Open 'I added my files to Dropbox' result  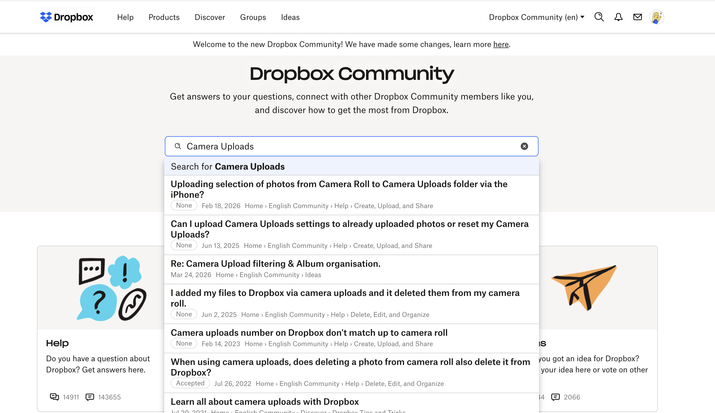pos(351,304)
